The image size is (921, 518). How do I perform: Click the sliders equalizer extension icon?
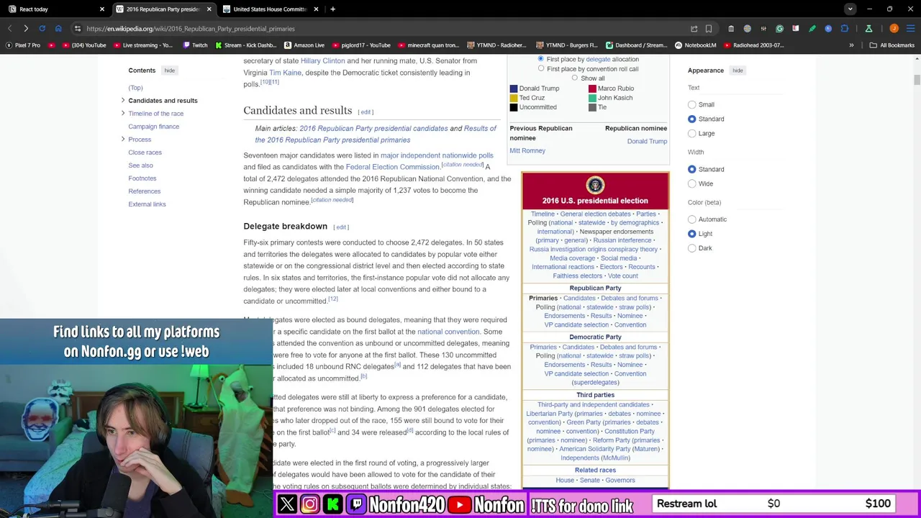(763, 29)
